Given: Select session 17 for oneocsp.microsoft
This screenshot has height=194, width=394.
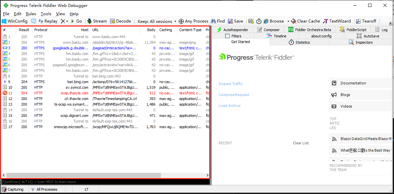Looking at the screenshot, I should pyautogui.click(x=105, y=127).
